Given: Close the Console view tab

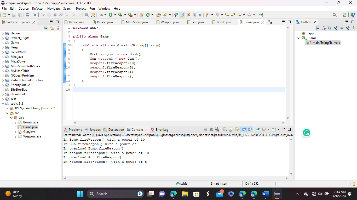Looking at the screenshot, I should (146, 130).
